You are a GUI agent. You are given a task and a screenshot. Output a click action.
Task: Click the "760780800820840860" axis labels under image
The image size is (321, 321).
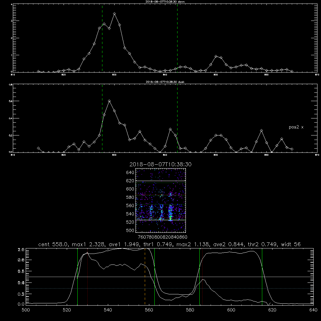tap(162, 237)
